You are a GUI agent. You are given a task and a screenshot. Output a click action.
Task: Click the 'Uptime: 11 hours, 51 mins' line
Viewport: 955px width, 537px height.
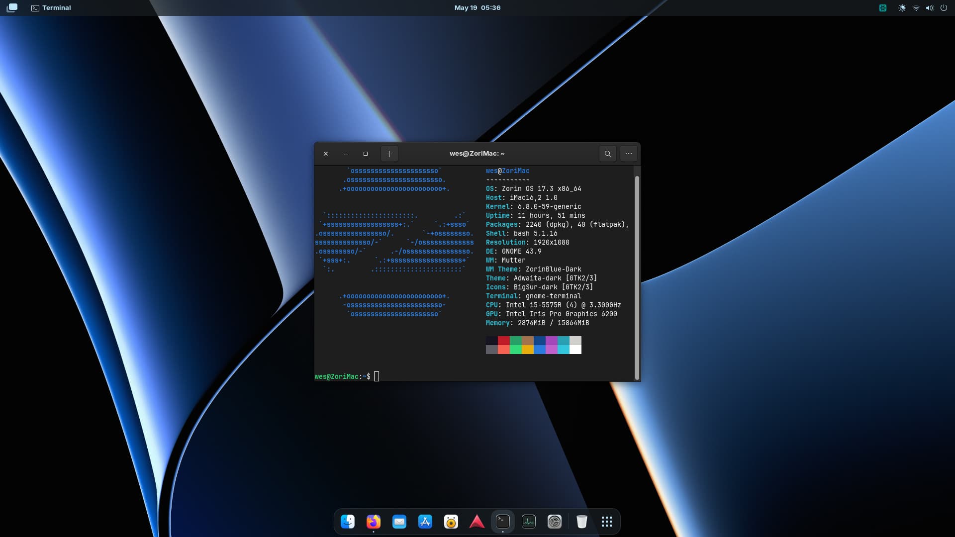point(536,215)
